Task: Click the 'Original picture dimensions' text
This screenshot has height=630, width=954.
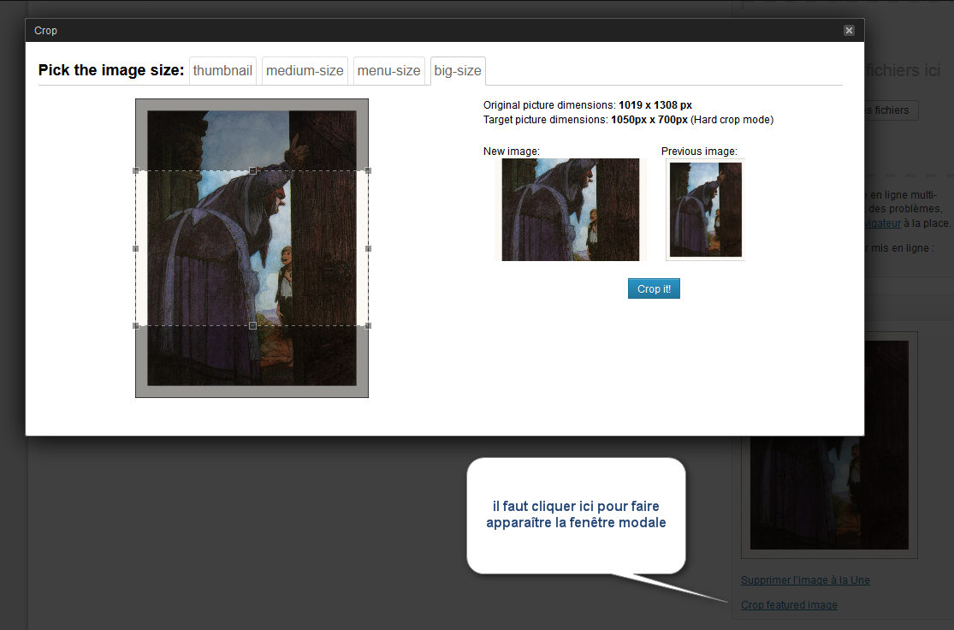Action: (x=588, y=104)
